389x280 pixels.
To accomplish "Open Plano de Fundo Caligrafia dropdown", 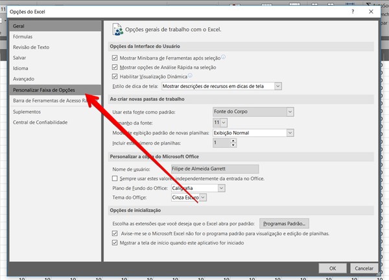I will point(221,188).
